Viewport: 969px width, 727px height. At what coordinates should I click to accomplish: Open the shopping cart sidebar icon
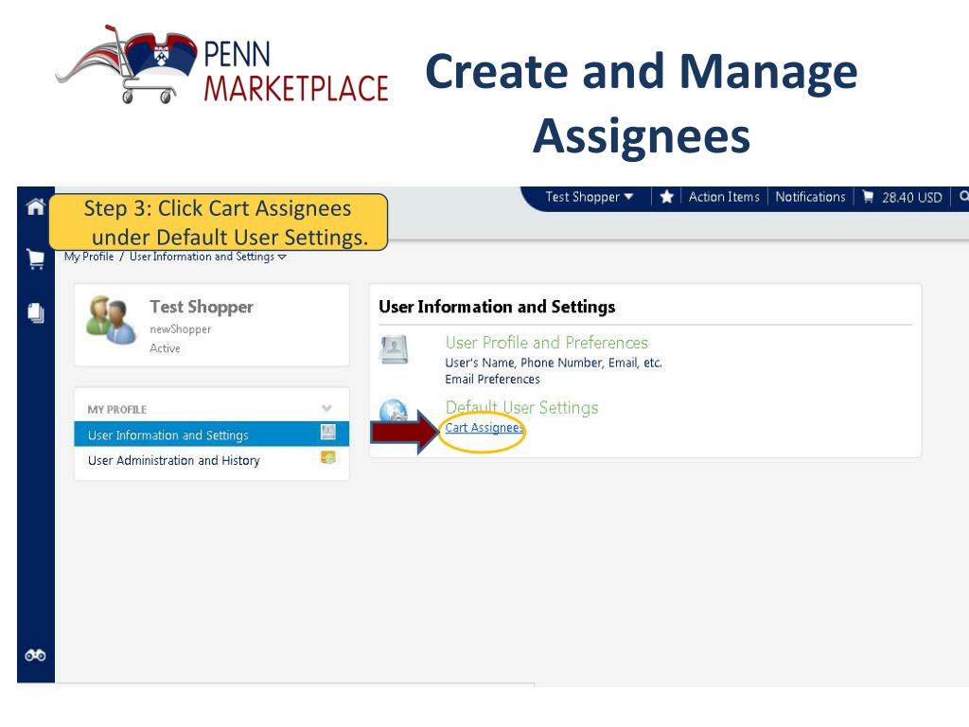pyautogui.click(x=36, y=258)
